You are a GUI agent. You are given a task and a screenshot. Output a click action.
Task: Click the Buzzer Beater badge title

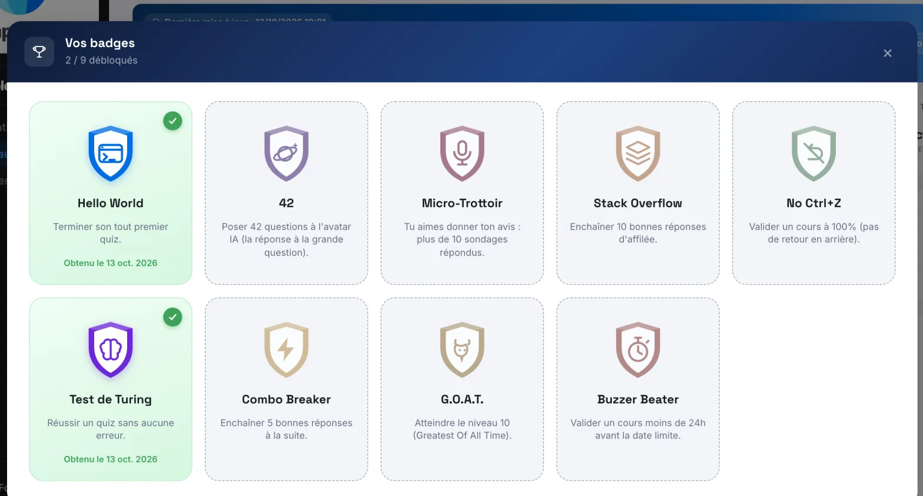coord(638,399)
